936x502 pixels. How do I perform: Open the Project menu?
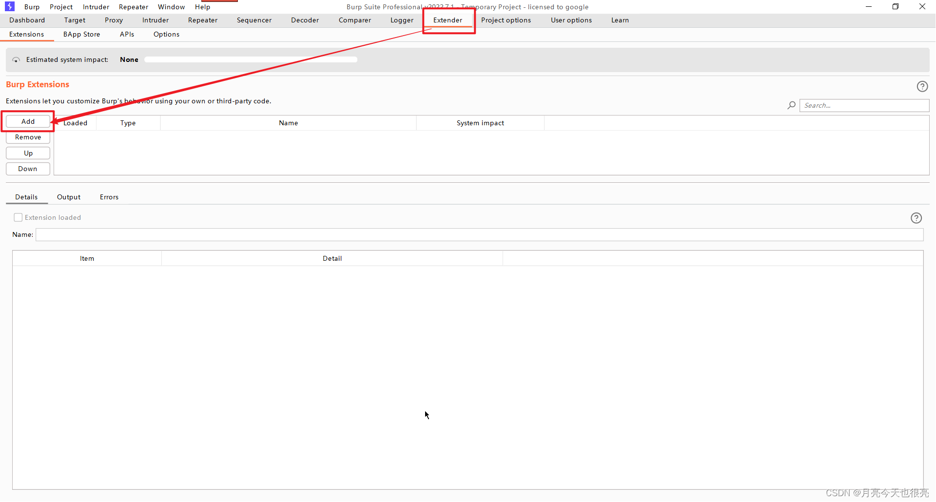(x=61, y=7)
